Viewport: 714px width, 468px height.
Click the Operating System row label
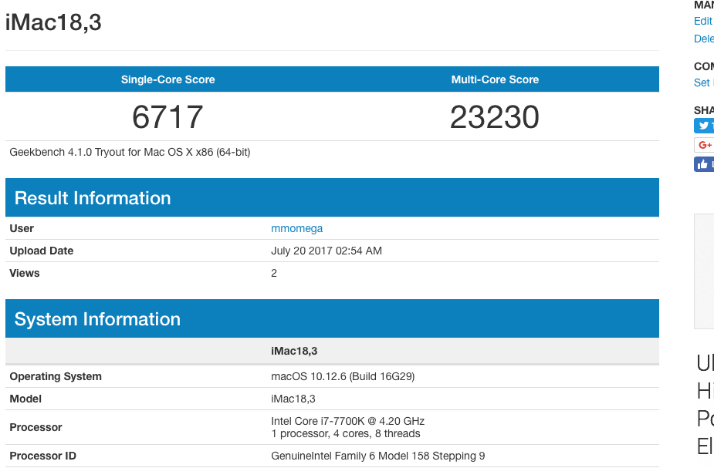tap(56, 376)
